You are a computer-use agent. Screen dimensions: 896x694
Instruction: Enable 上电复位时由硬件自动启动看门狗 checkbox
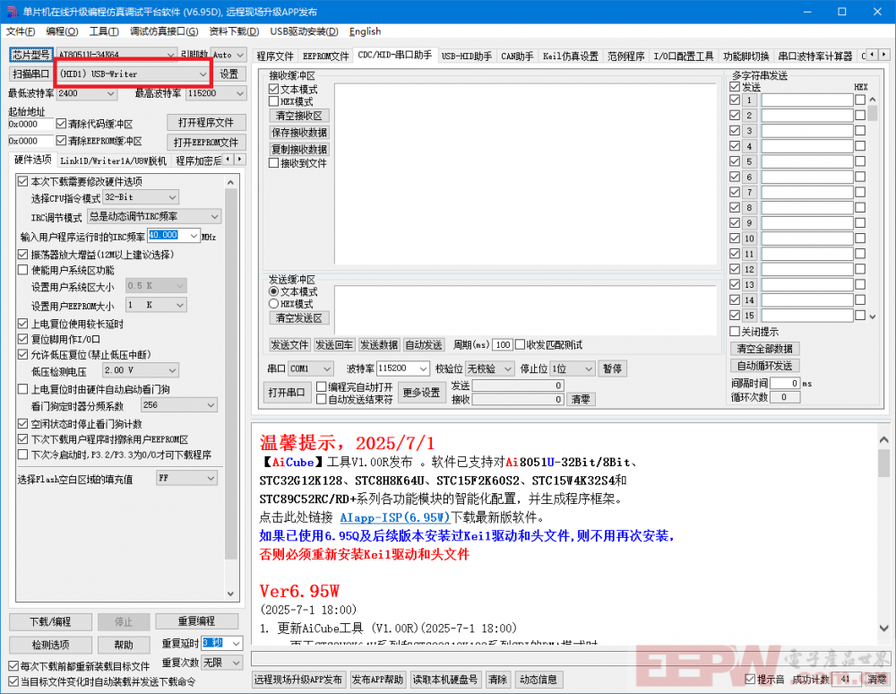(x=23, y=389)
